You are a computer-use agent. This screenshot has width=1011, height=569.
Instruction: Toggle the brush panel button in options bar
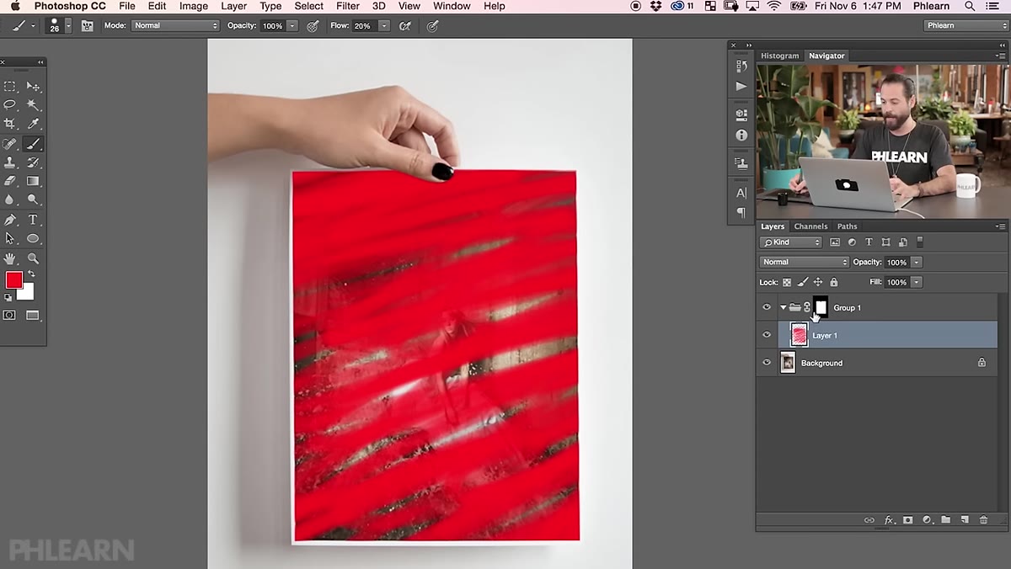tap(87, 26)
